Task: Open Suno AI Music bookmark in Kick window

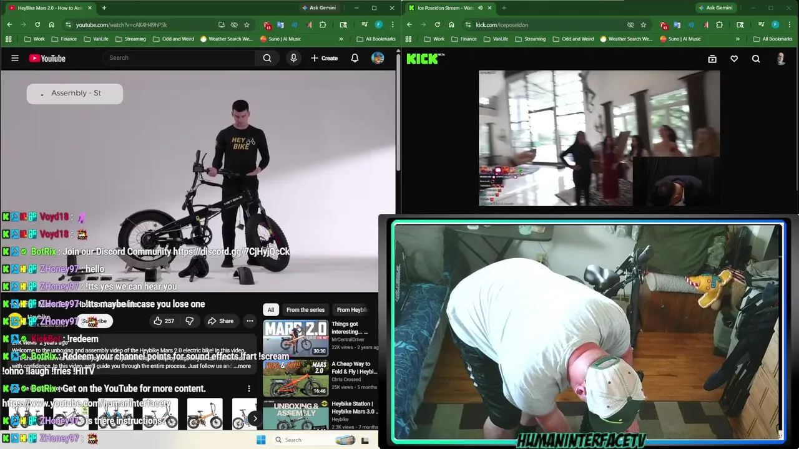Action: point(680,39)
